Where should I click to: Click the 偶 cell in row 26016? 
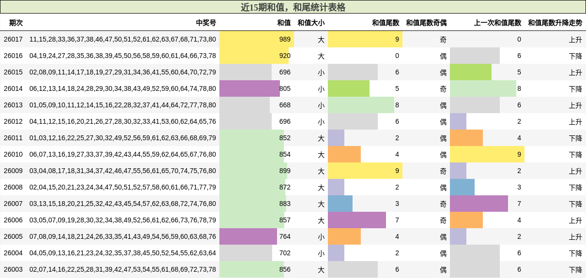443,56
